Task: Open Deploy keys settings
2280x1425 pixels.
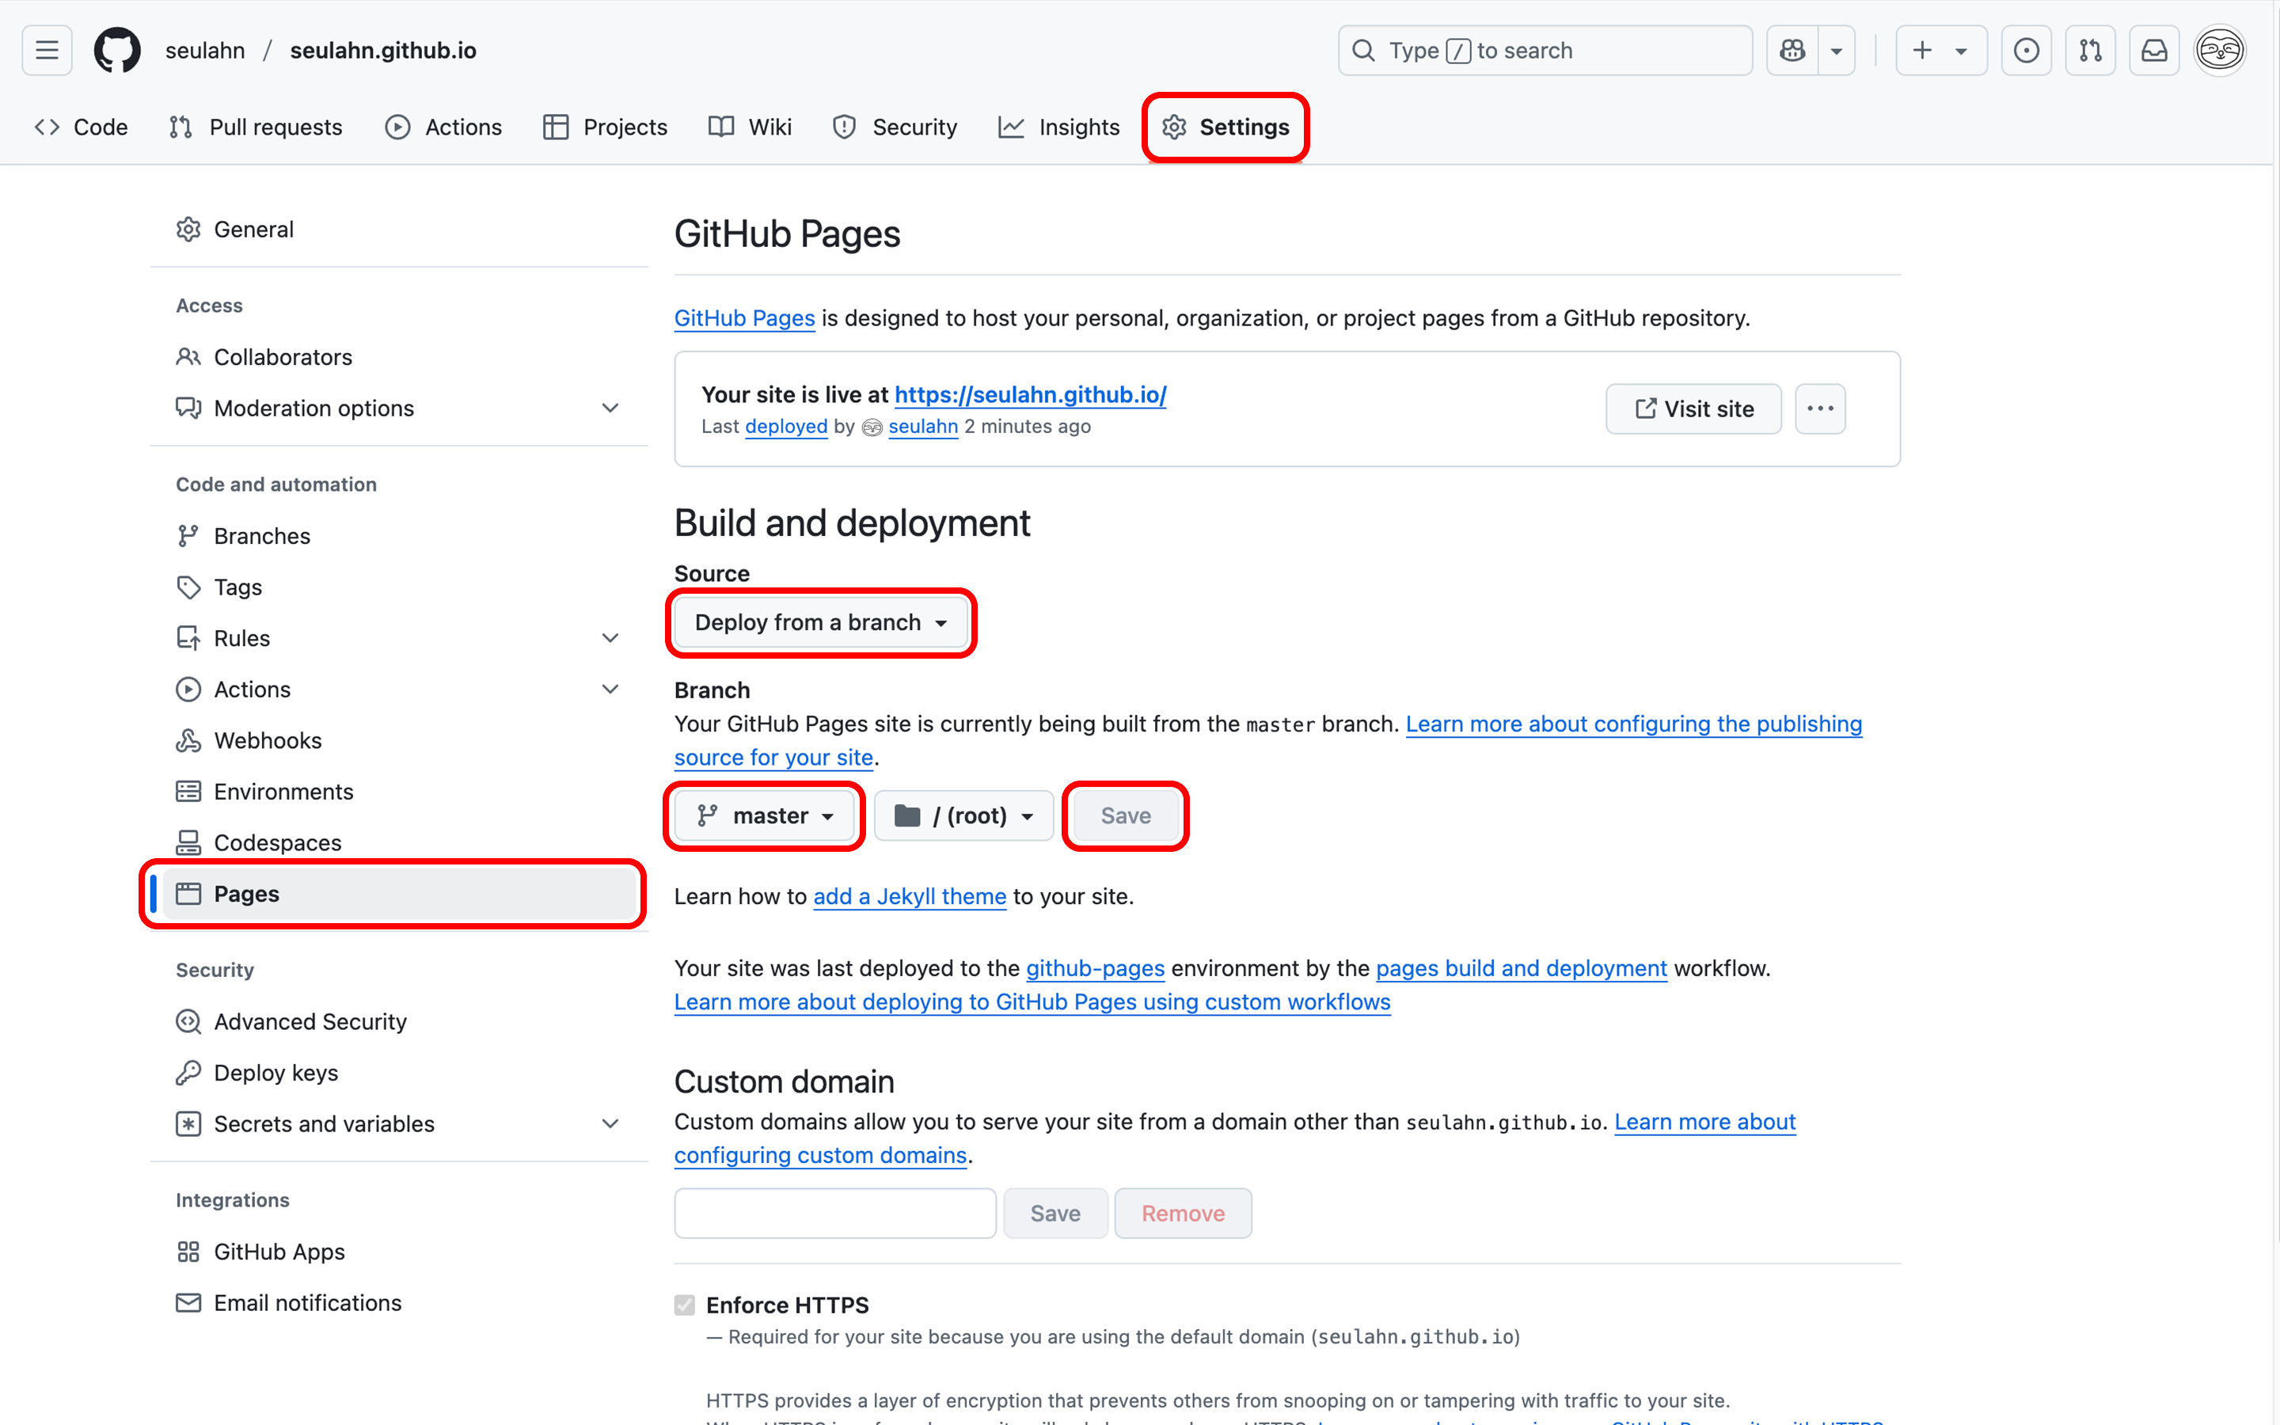Action: click(398, 1073)
